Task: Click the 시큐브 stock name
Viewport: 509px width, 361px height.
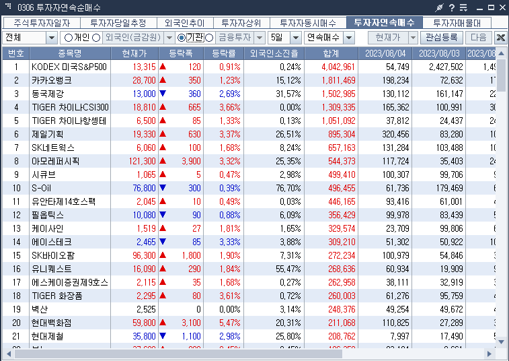Action: coord(44,174)
